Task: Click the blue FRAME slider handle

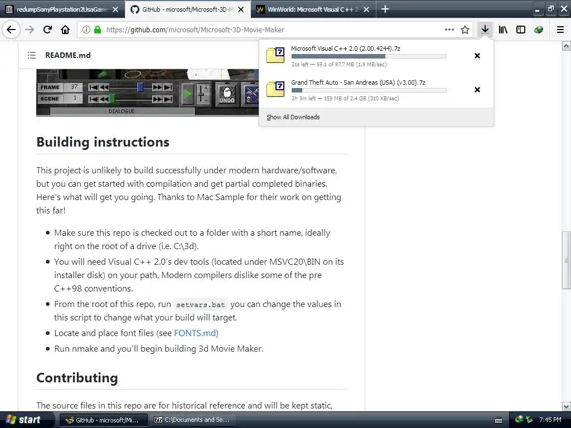Action: [140, 87]
